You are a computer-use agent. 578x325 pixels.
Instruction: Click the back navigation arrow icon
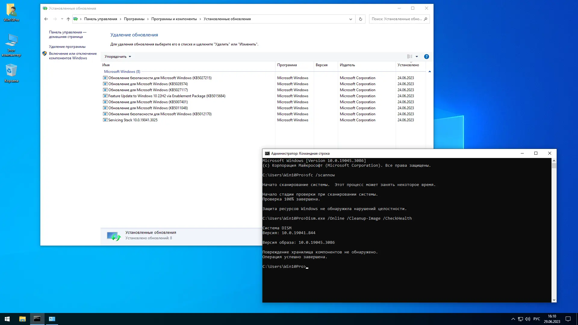pos(46,19)
